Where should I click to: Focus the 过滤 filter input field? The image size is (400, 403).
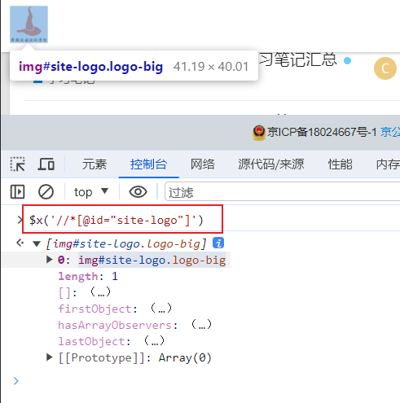(x=283, y=192)
